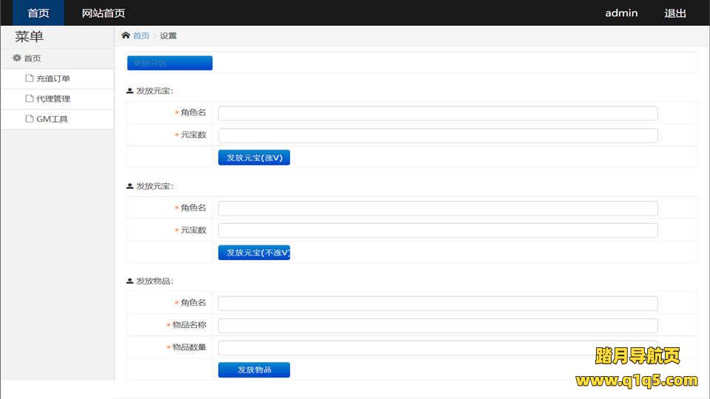This screenshot has height=399, width=710.
Task: Click the home icon in the breadcrumb
Action: coord(126,35)
